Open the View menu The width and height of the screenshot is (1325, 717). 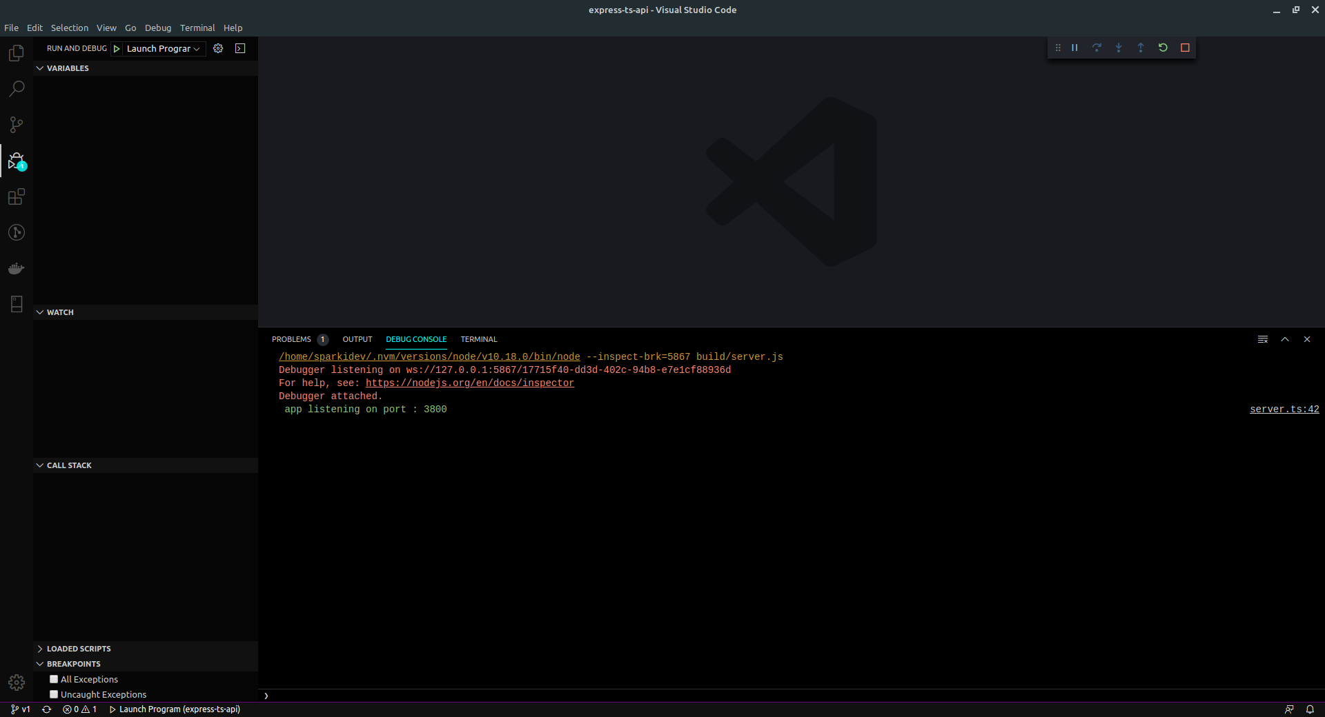tap(106, 28)
